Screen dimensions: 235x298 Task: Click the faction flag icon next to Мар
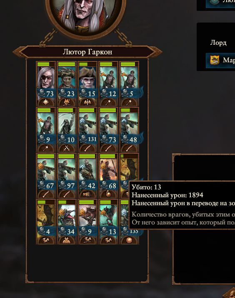coord(215,60)
